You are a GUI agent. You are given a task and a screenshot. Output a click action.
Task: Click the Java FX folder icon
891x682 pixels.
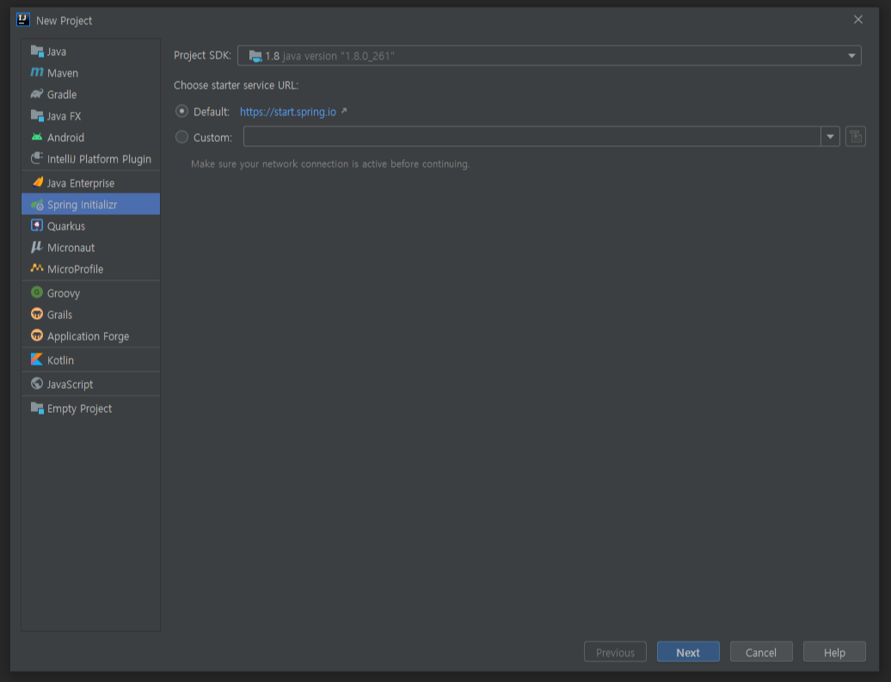coord(37,115)
